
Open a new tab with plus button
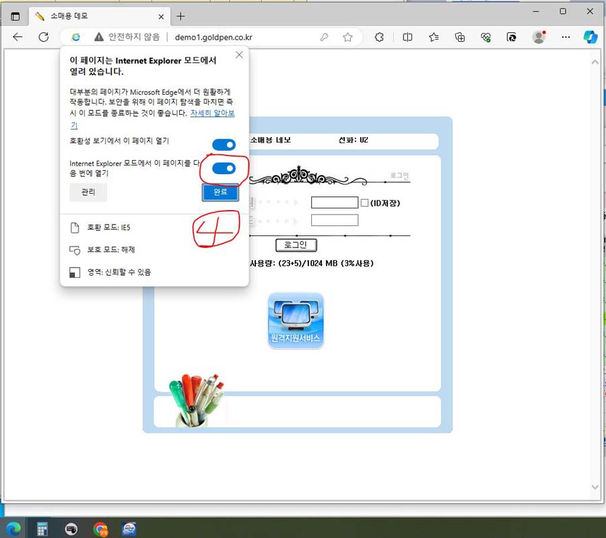180,16
